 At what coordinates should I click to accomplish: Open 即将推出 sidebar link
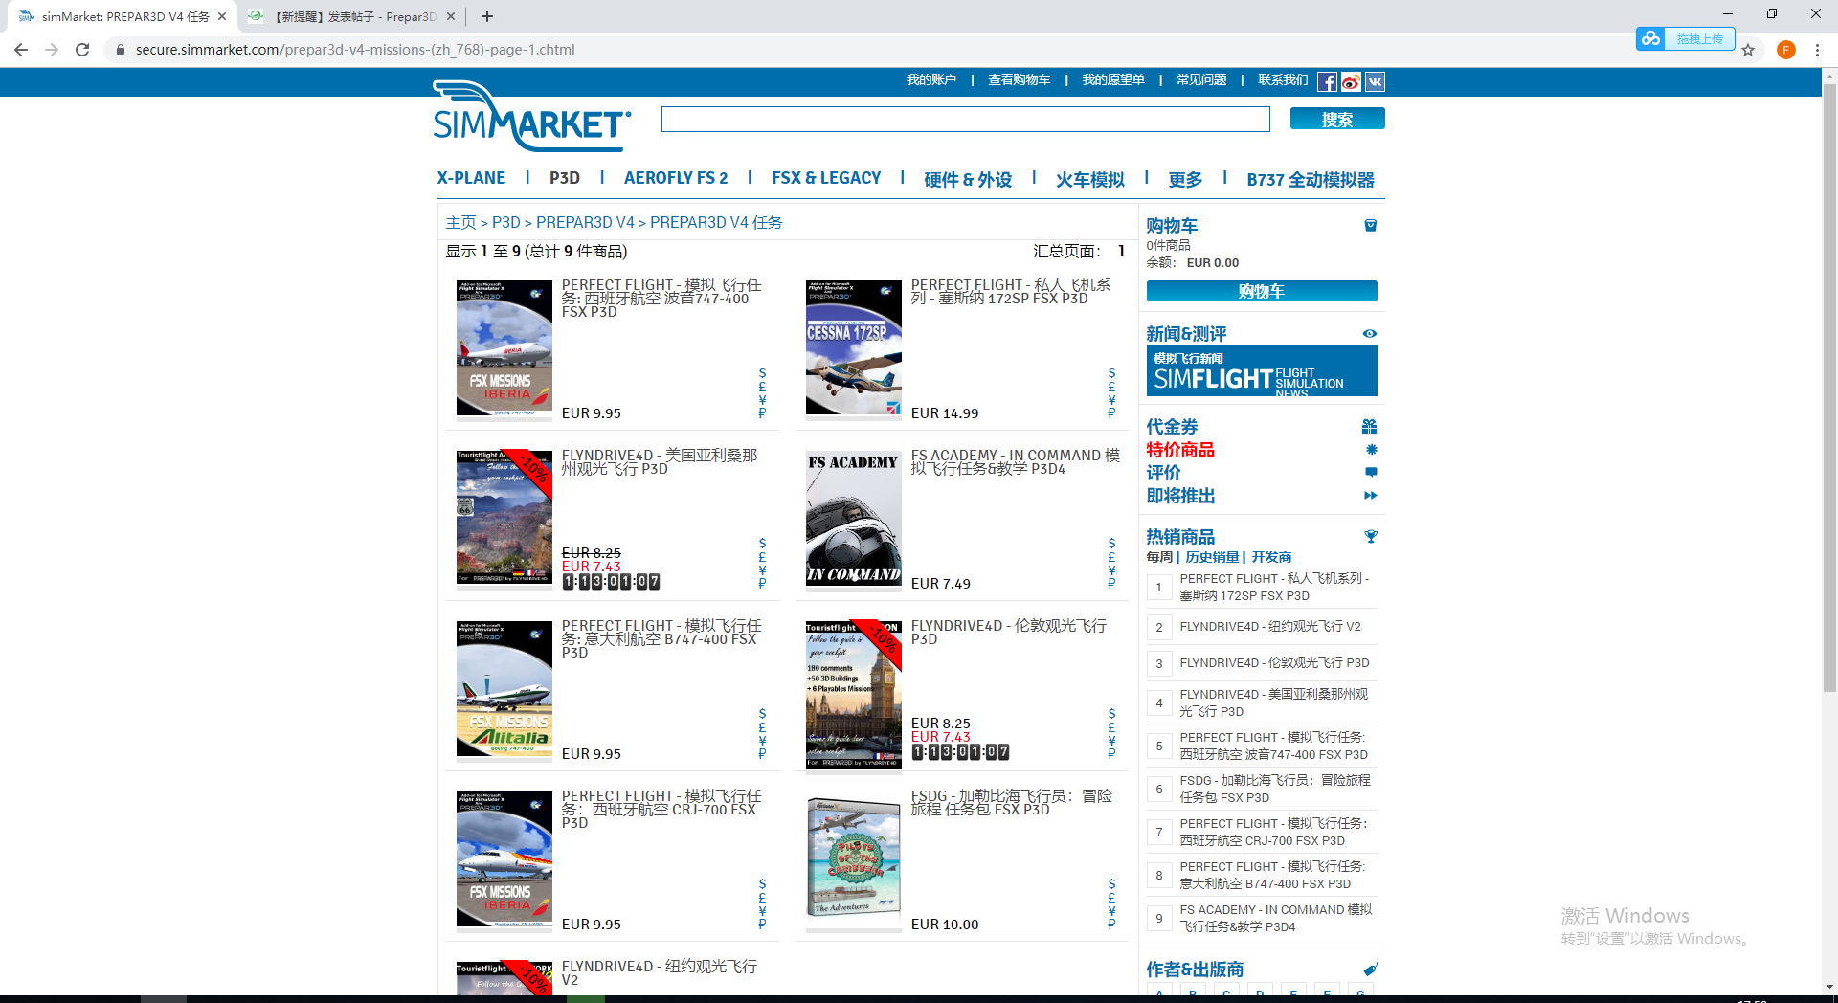tap(1180, 496)
